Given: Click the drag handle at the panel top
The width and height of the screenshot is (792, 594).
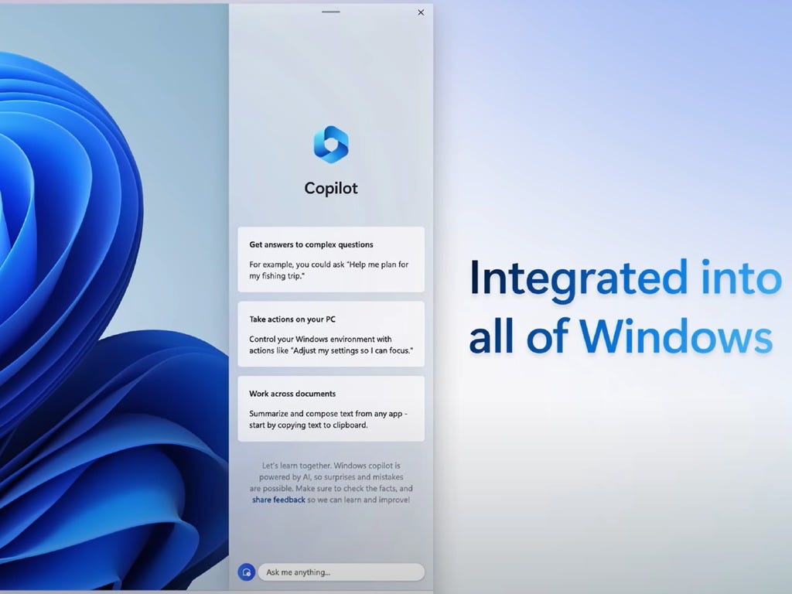Looking at the screenshot, I should coord(331,12).
